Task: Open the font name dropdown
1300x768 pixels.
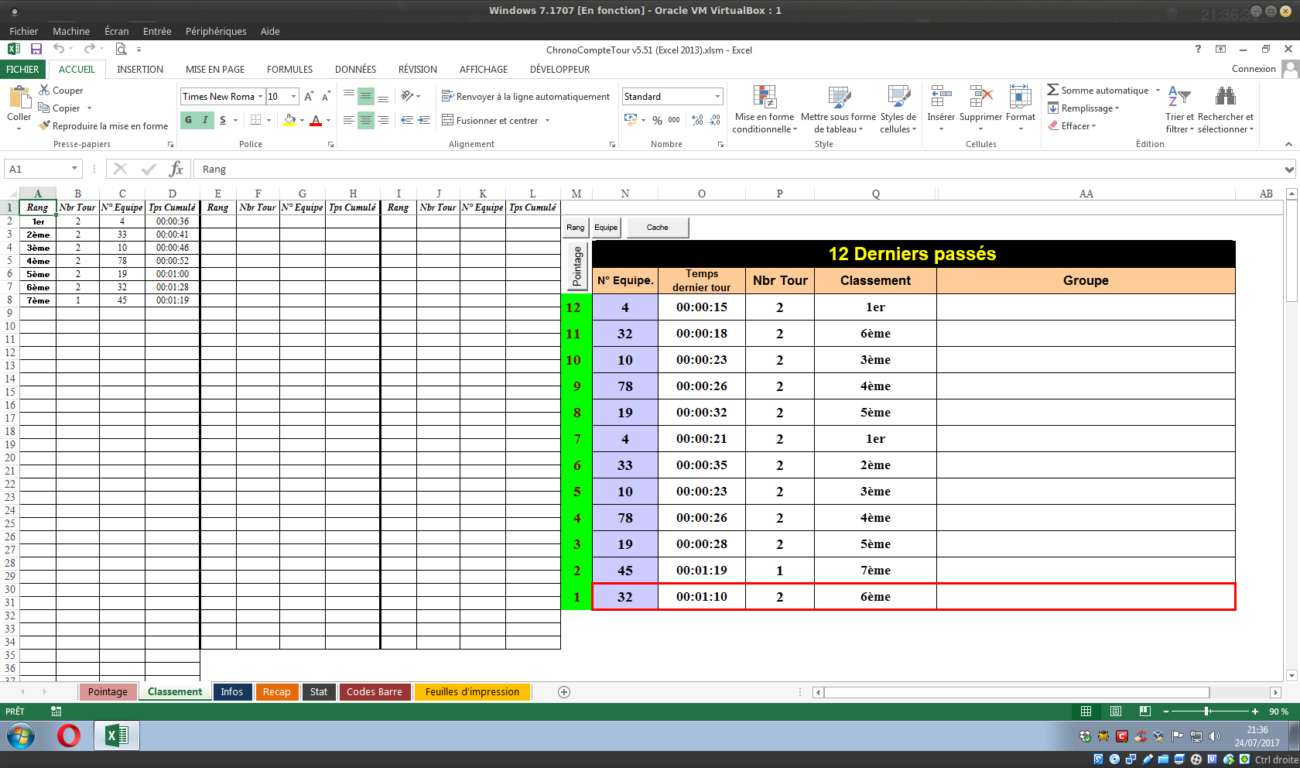Action: 260,97
